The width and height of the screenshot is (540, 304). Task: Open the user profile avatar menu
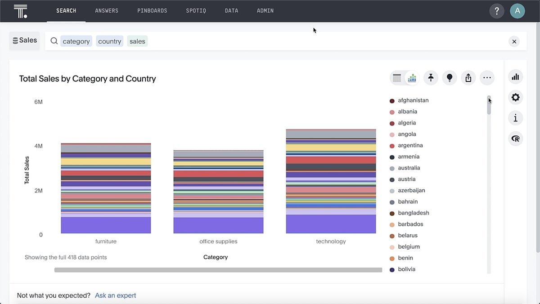click(x=517, y=11)
